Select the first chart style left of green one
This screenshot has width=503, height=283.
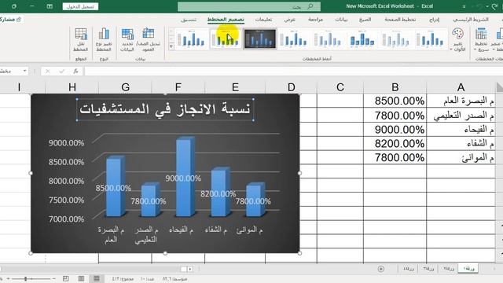click(192, 39)
